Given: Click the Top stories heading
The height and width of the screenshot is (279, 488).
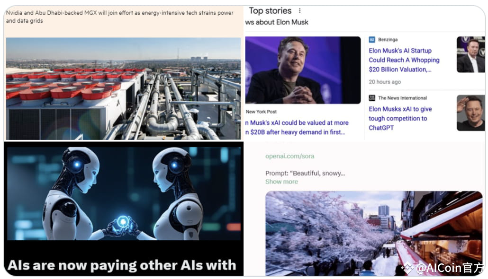Looking at the screenshot, I should point(270,11).
